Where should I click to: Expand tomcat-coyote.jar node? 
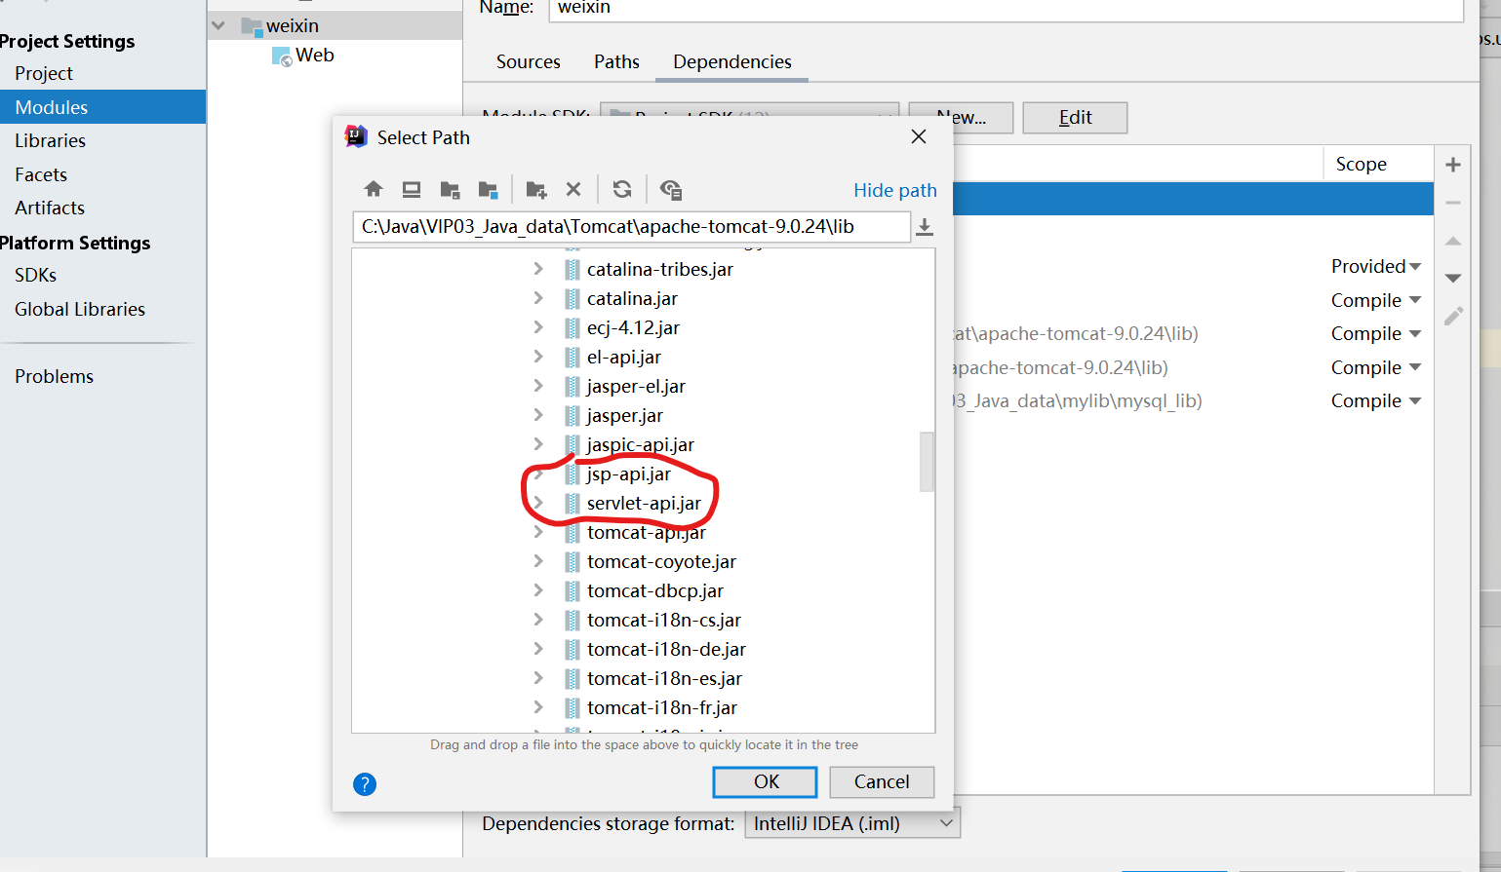(x=538, y=561)
